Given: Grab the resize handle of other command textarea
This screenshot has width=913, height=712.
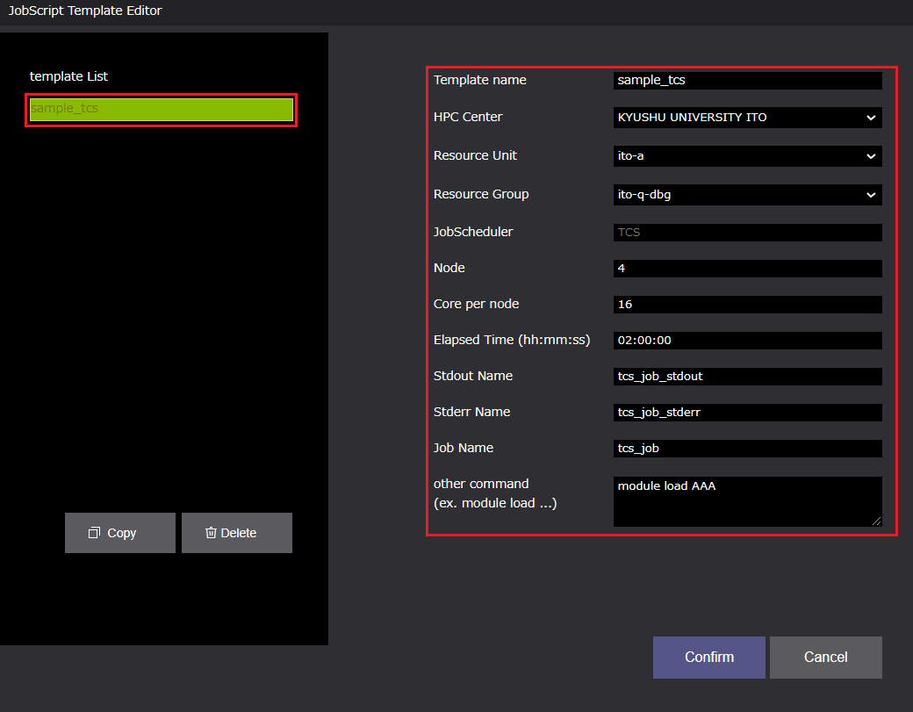Looking at the screenshot, I should tap(875, 521).
